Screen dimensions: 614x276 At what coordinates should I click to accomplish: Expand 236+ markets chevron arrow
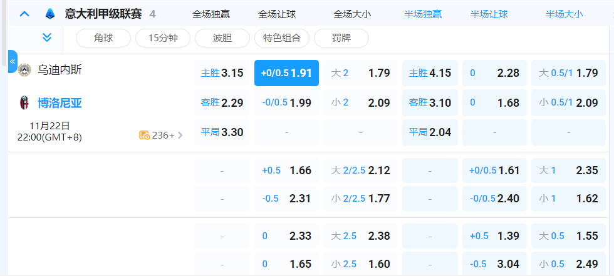[x=180, y=136]
